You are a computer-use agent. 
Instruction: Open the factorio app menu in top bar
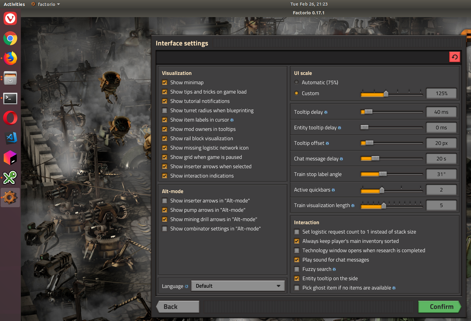pyautogui.click(x=45, y=4)
